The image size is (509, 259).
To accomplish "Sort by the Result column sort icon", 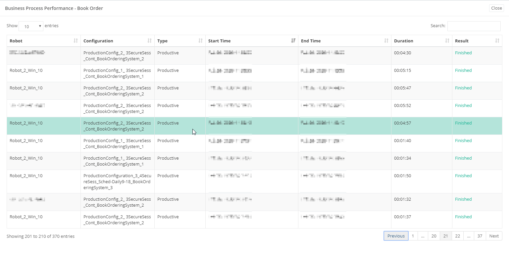I will (x=497, y=41).
